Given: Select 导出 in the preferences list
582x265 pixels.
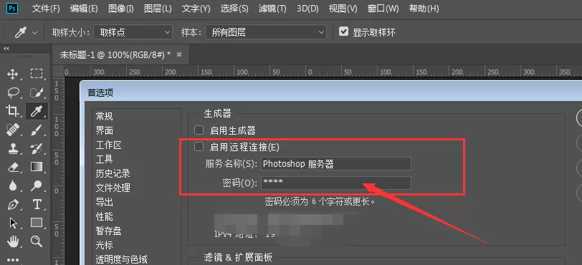Looking at the screenshot, I should coord(105,202).
